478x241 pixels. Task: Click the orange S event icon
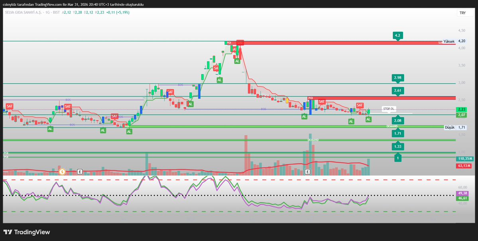point(62,172)
